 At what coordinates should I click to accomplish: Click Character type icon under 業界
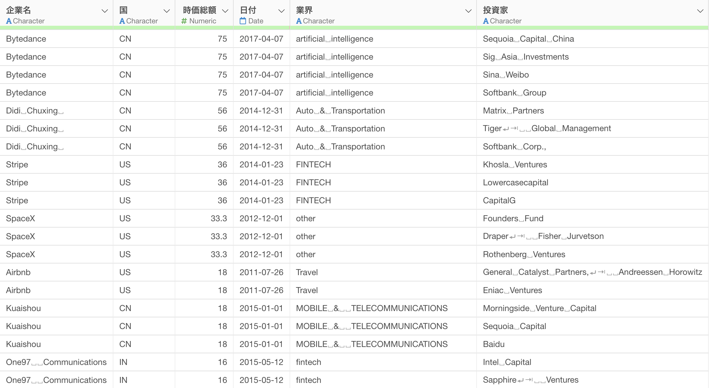point(299,21)
